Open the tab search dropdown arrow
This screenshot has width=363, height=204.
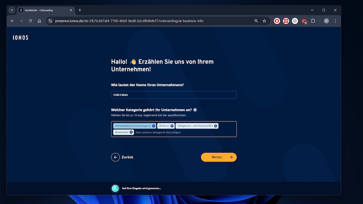tap(12, 10)
